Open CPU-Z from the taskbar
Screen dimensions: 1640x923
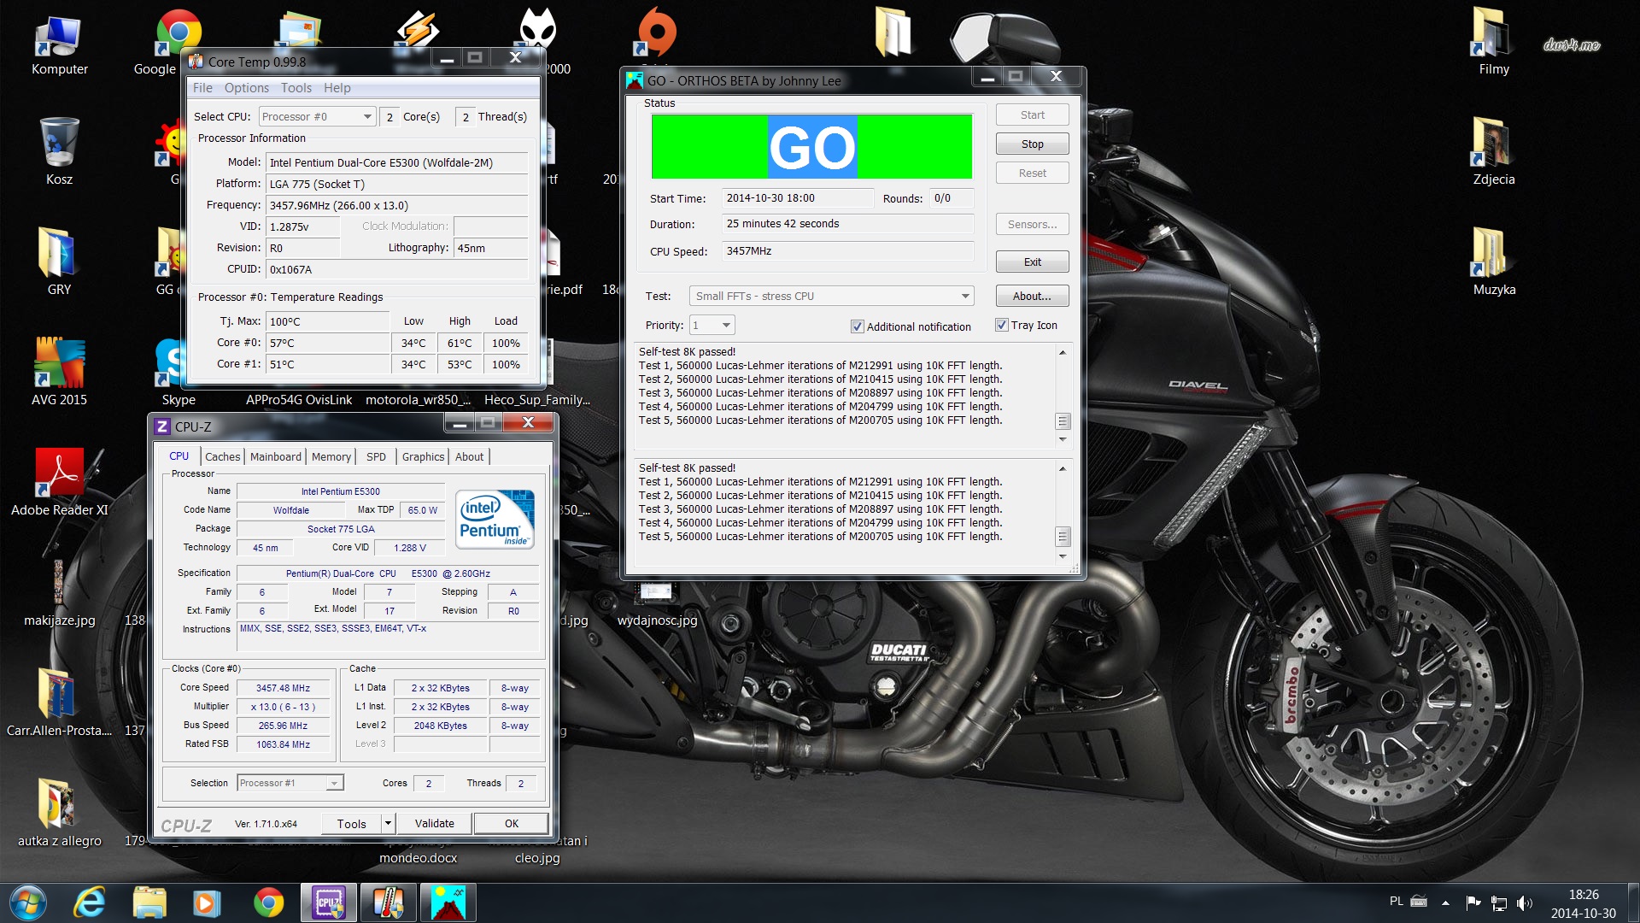329,902
